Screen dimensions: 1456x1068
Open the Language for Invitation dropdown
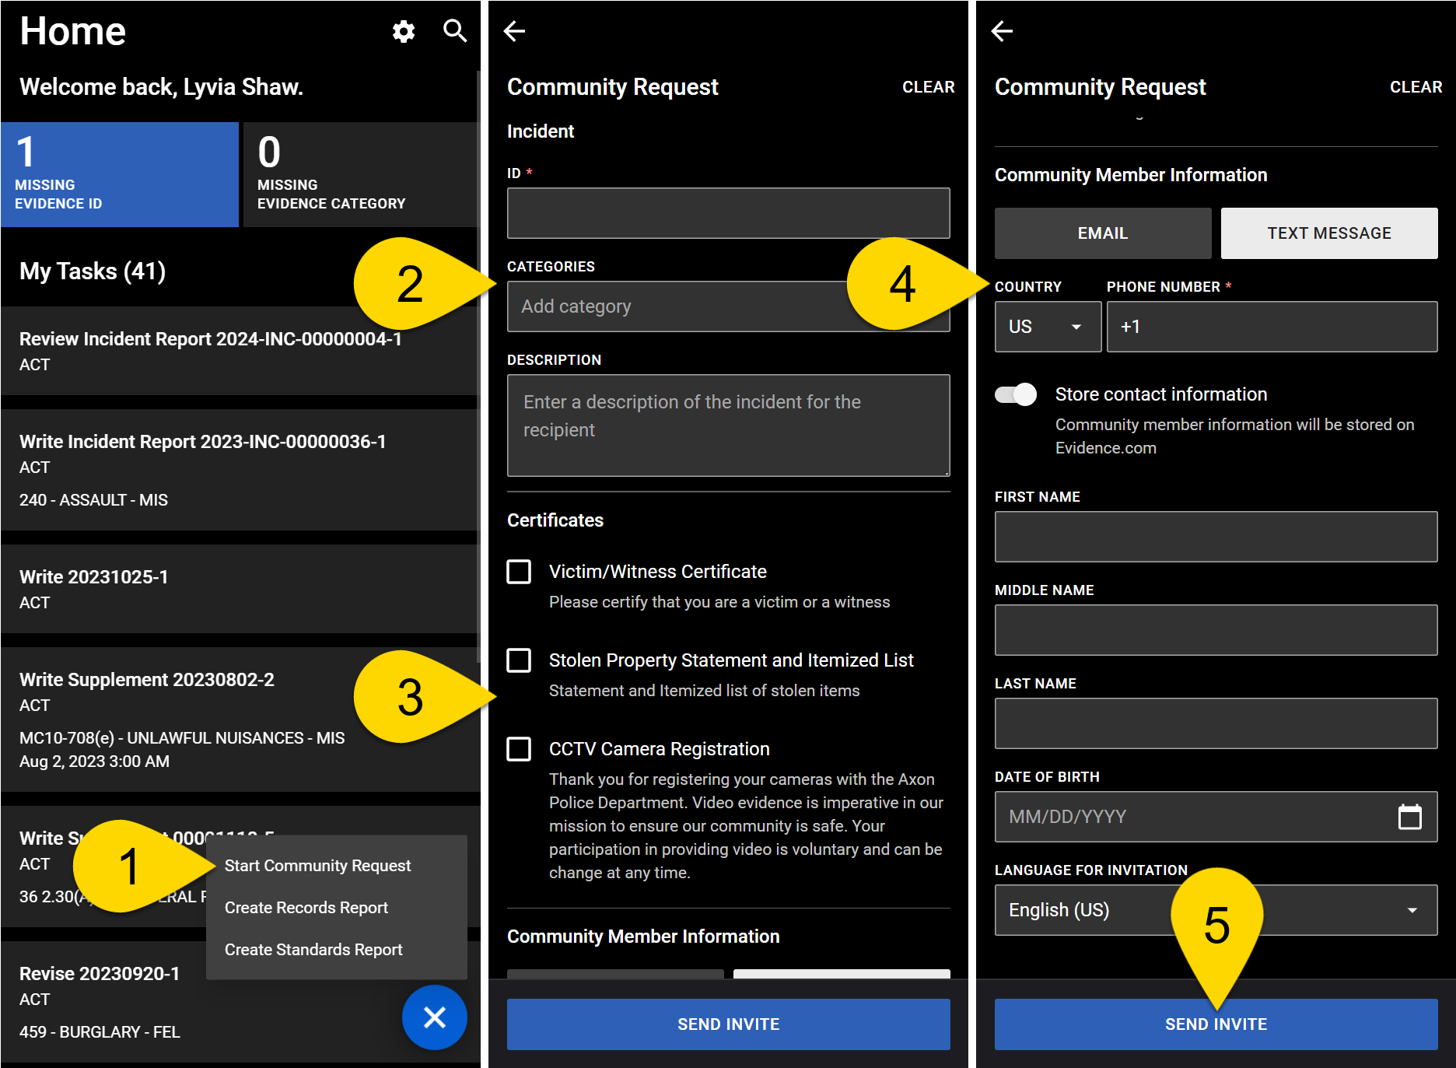point(1215,910)
